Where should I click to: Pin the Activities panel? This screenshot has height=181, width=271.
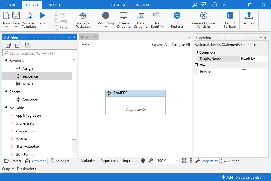(x=74, y=37)
